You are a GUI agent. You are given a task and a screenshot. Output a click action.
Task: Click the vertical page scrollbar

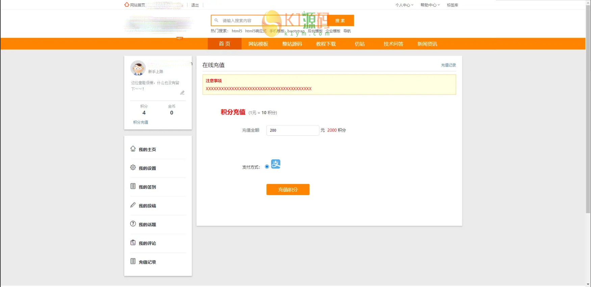(x=588, y=108)
